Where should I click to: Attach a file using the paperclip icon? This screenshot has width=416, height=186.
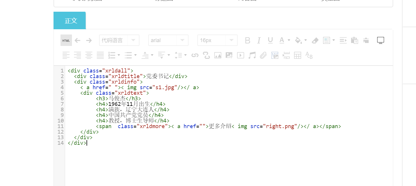point(263,55)
